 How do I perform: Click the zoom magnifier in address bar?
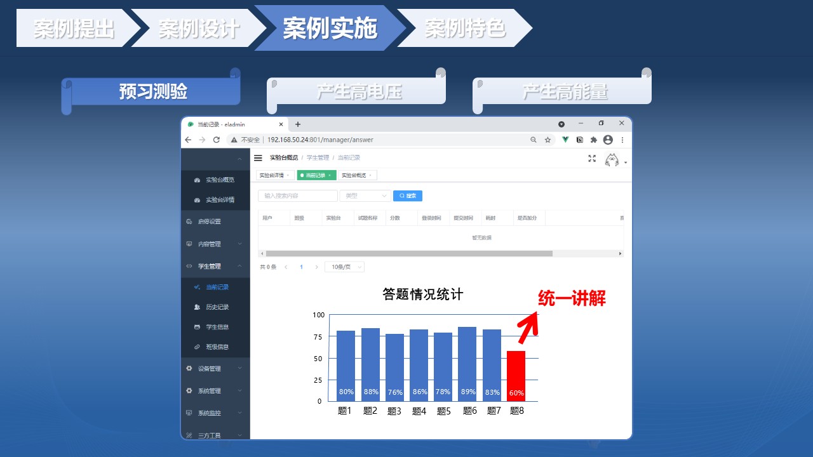[x=534, y=140]
